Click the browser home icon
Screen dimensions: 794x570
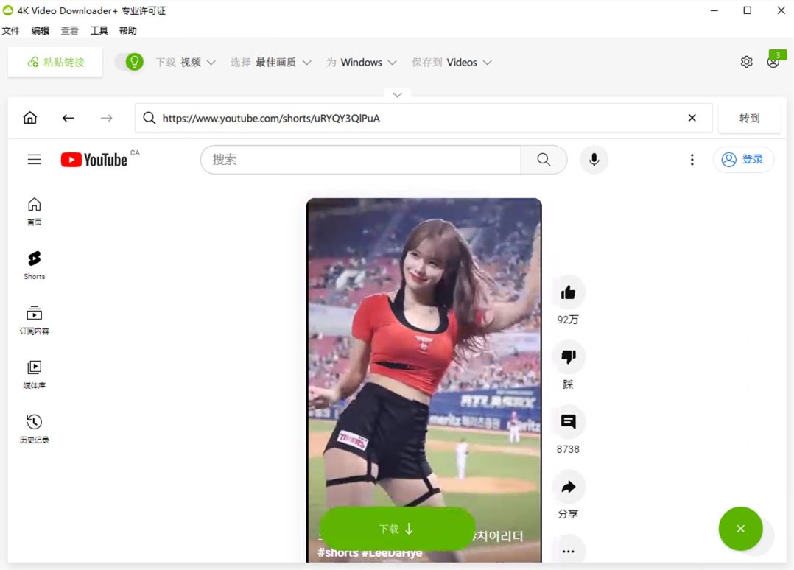[x=30, y=118]
